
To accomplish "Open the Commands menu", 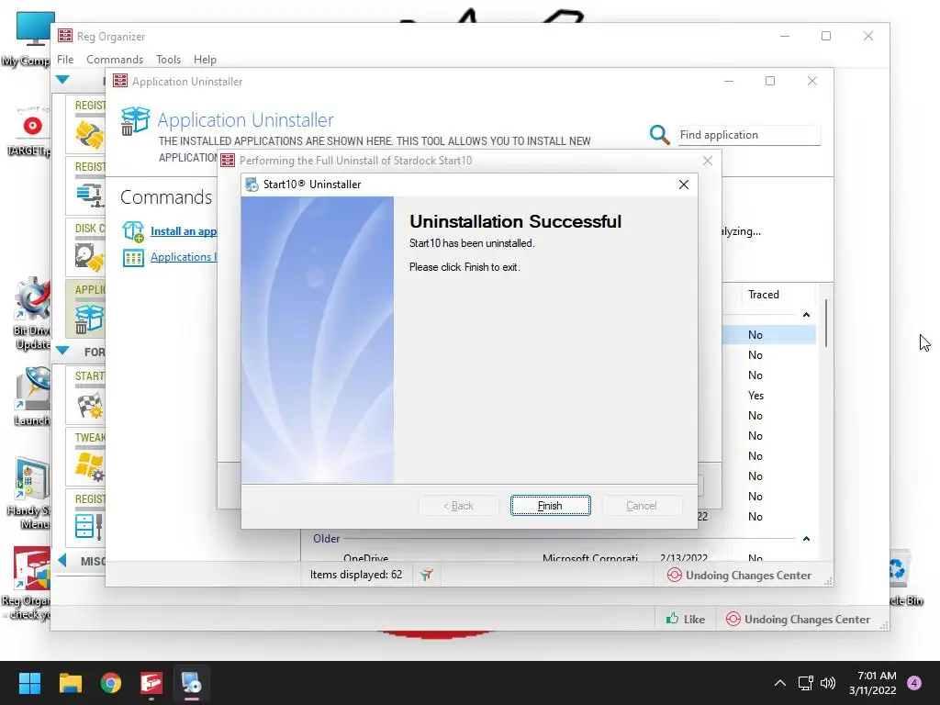I will [x=115, y=60].
